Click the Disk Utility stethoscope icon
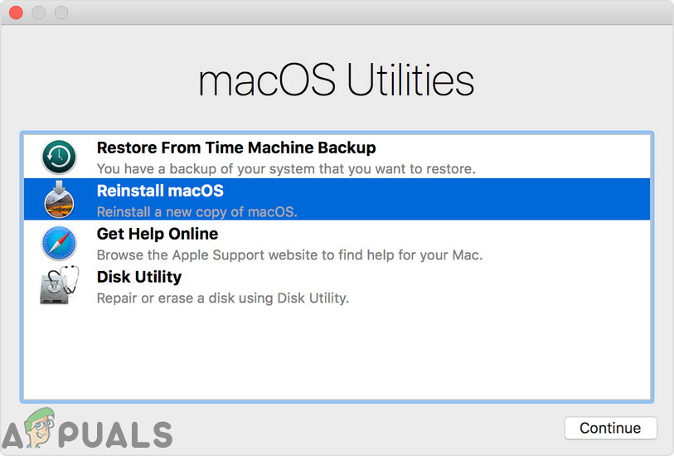674x456 pixels. coord(59,286)
